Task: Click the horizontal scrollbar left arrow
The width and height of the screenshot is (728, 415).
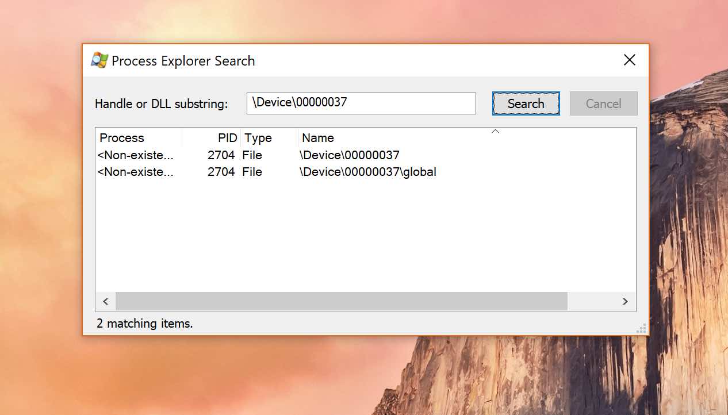Action: click(x=106, y=301)
